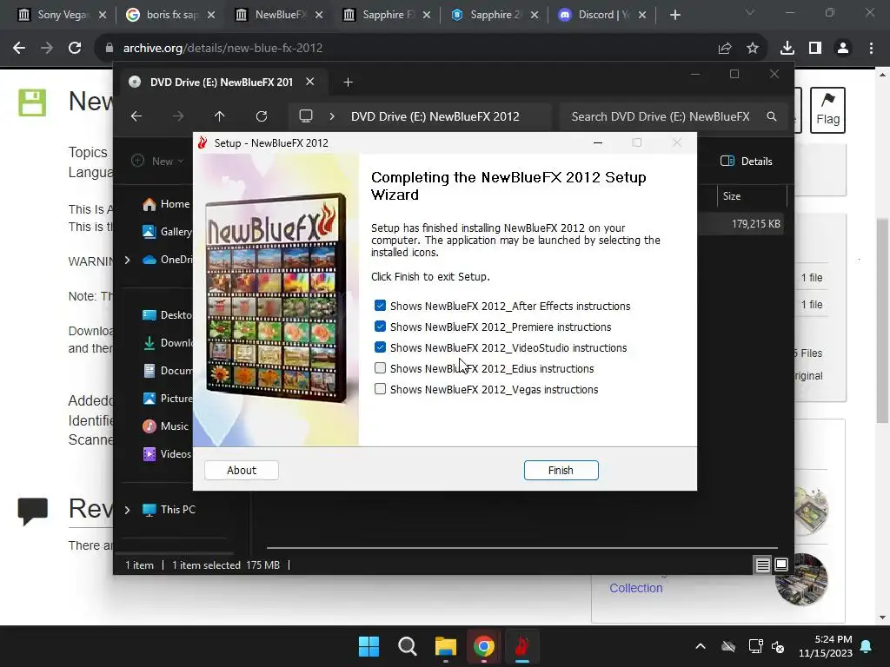Image resolution: width=890 pixels, height=667 pixels.
Task: Reload the archive.org page
Action: 75,49
